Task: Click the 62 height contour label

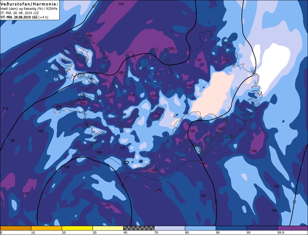Action: click(123, 185)
